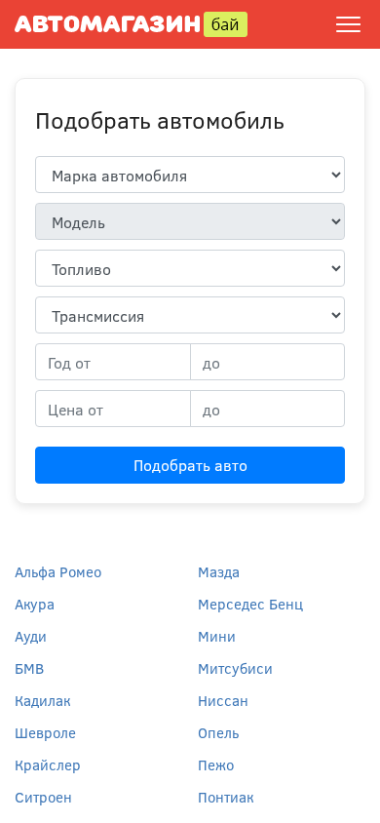Open the БМВ brand link
Screen dimensions: 380x823
(x=29, y=669)
